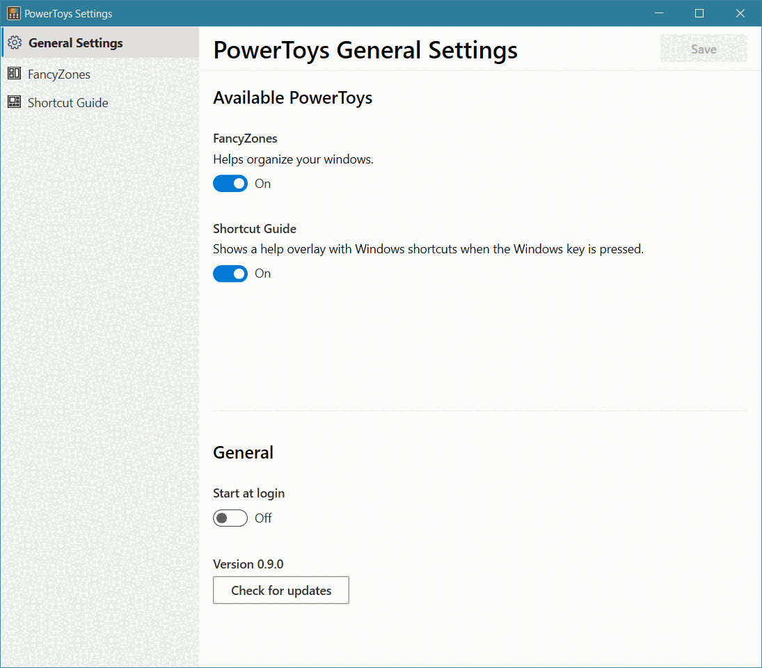762x668 pixels.
Task: Click the On label beside FancyZones toggle
Action: pyautogui.click(x=262, y=183)
